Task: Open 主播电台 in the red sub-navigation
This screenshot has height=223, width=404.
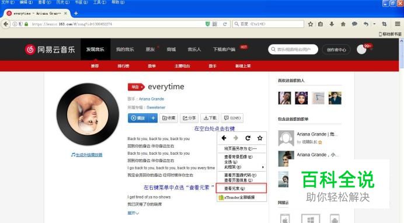Action: tap(182, 66)
